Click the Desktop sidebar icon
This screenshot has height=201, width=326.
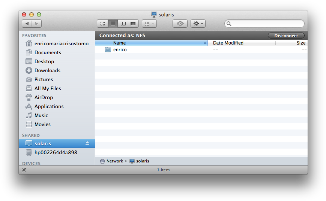pos(29,61)
